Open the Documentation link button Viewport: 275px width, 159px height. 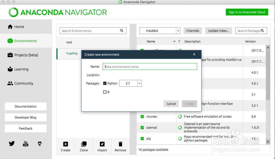pos(26,106)
